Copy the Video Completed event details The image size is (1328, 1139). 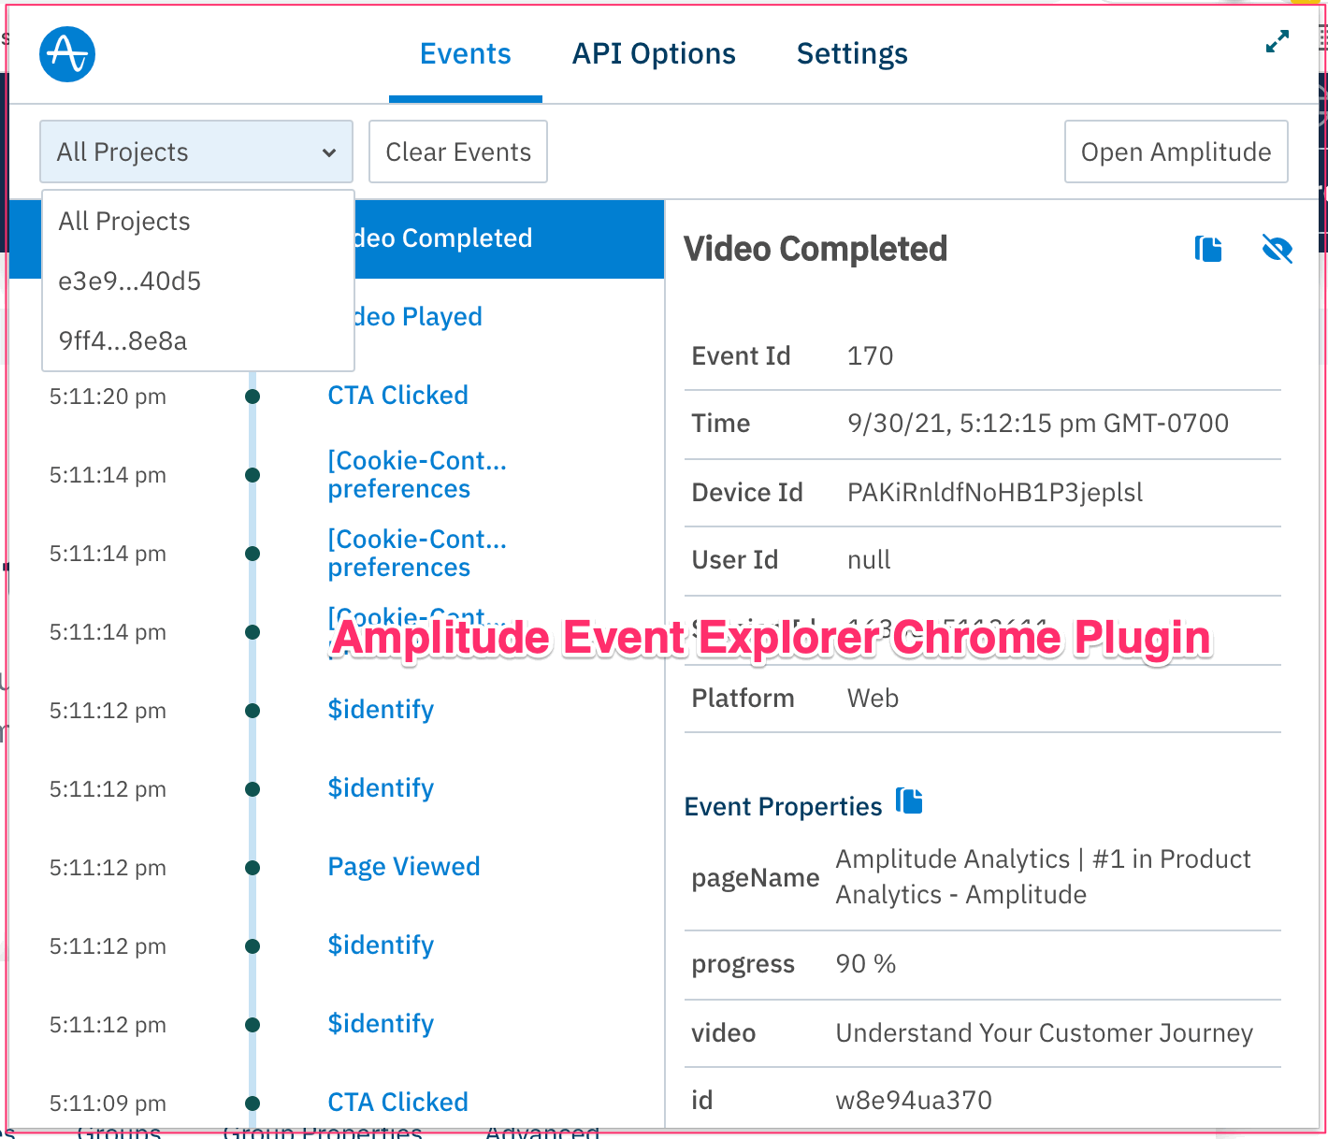click(x=1208, y=249)
